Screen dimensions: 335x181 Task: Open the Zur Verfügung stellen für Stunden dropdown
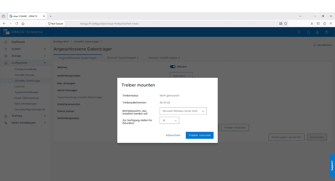[x=169, y=120]
